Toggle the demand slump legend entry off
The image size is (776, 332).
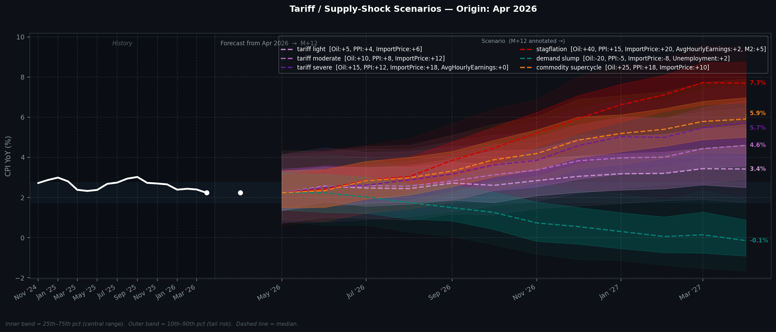tap(557, 58)
